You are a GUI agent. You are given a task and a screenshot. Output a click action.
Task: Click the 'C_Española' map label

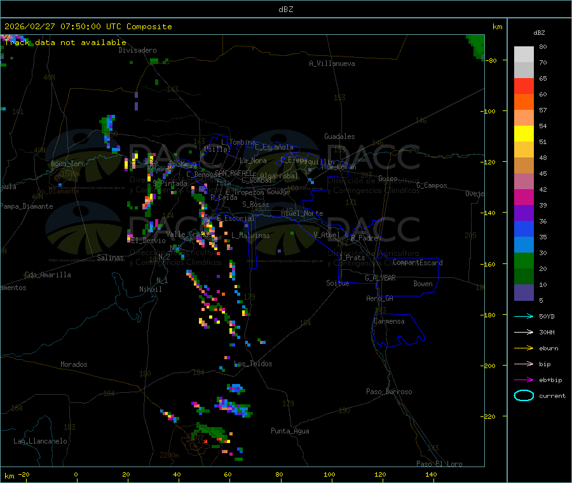coord(274,147)
